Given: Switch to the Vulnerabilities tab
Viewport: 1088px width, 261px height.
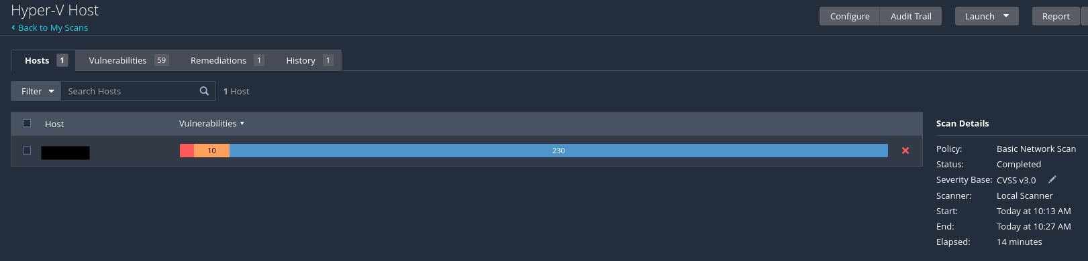Looking at the screenshot, I should (128, 60).
